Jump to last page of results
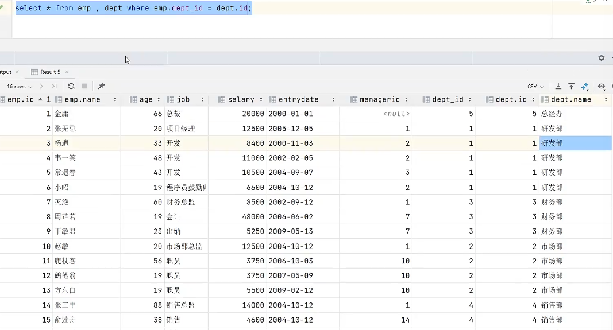613x330 pixels. click(54, 86)
